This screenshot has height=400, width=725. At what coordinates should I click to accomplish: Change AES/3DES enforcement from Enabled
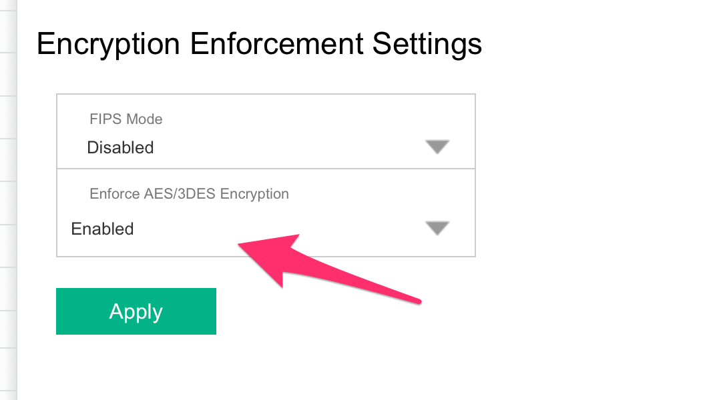pos(266,213)
